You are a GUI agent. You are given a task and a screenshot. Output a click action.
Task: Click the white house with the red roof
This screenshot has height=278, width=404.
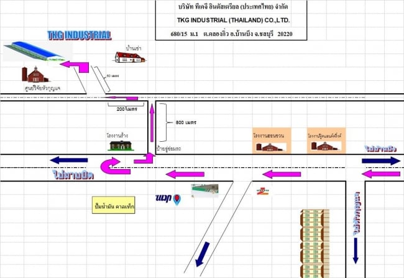point(129,57)
